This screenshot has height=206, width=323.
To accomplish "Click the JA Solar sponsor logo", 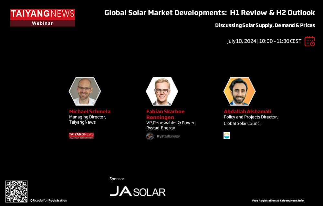I will coord(138,191).
